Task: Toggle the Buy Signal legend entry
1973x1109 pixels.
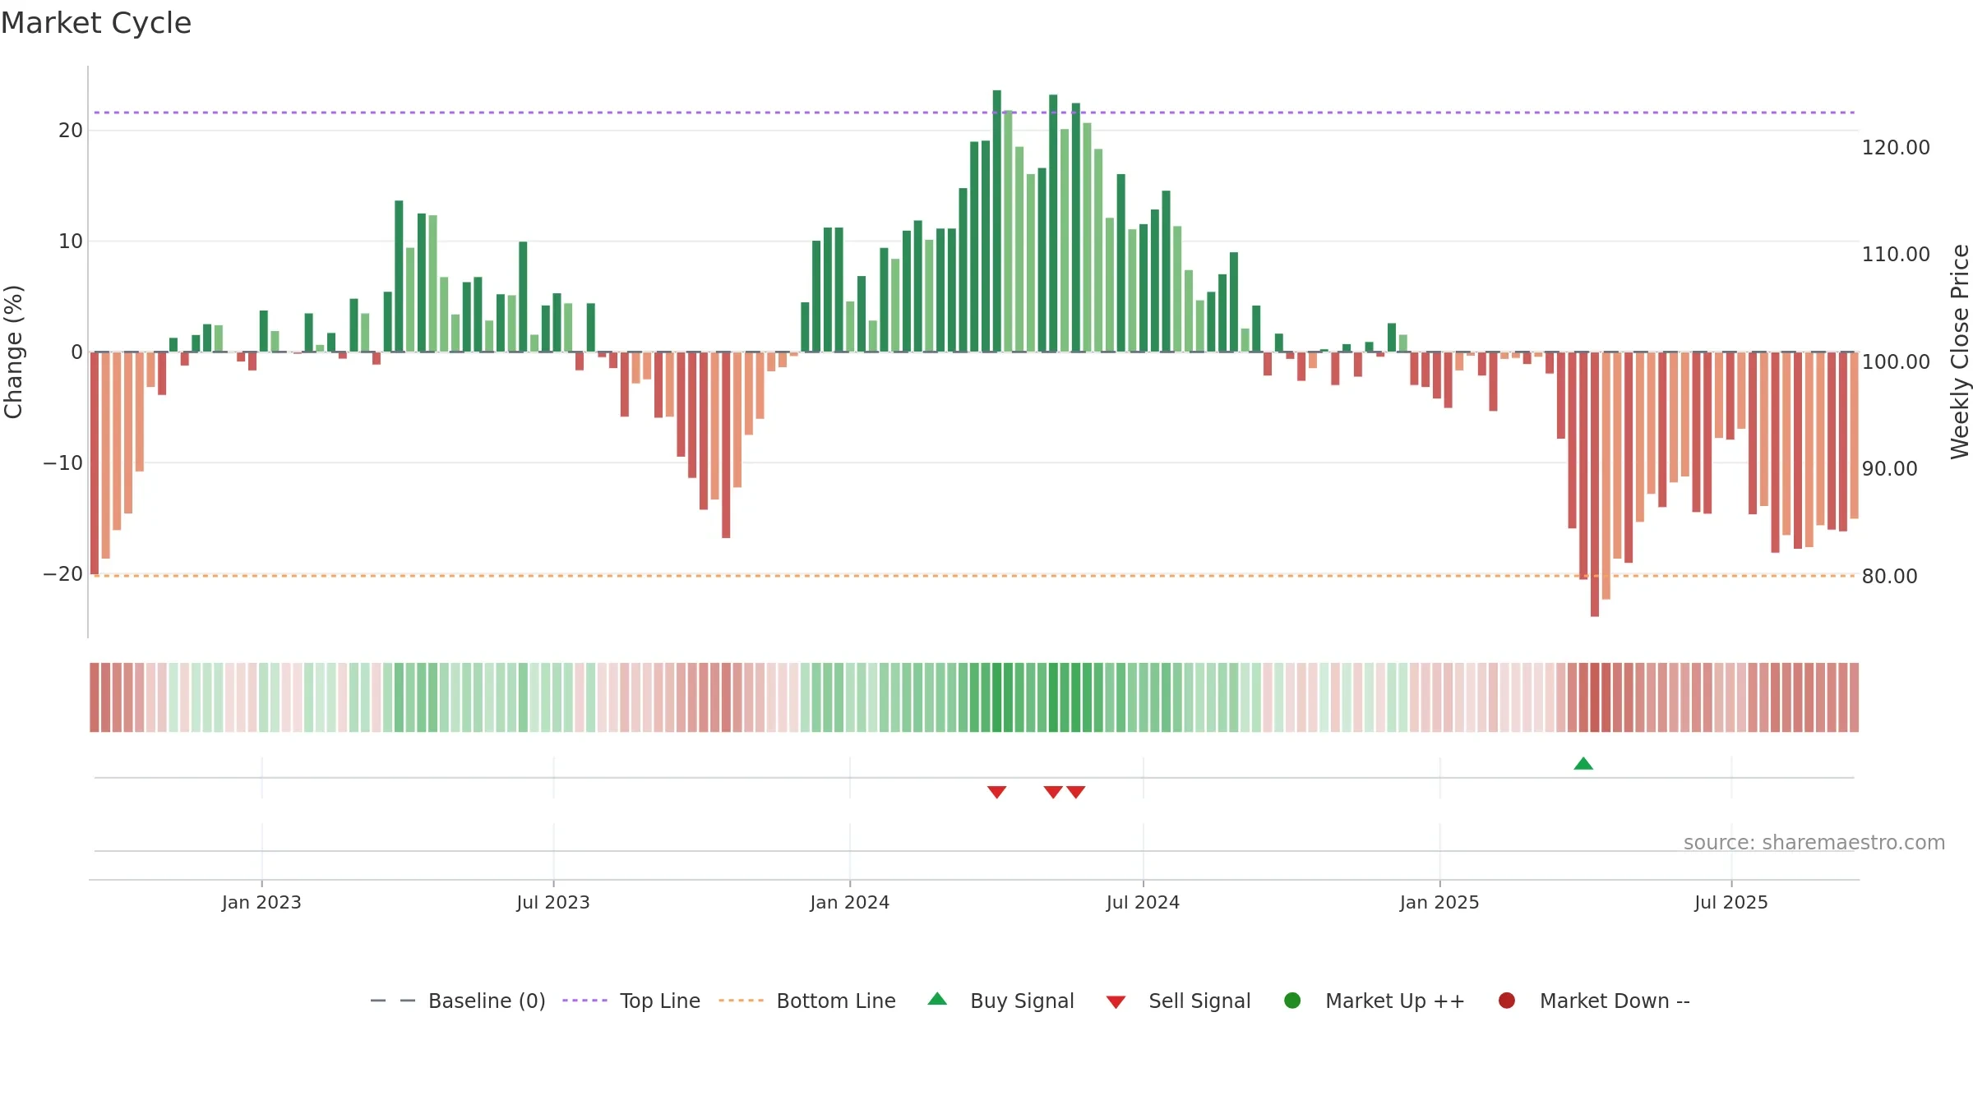Action: (1000, 1001)
